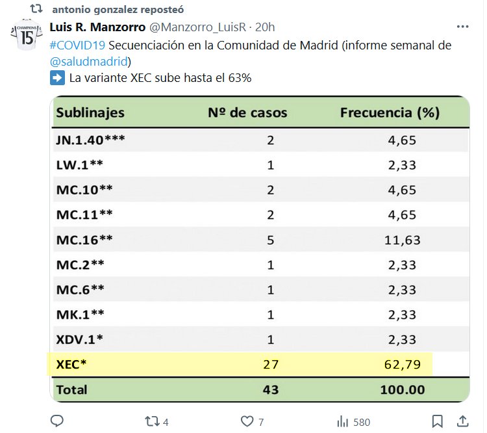Reply to Luis R. Manzorro's tweet
Image resolution: width=487 pixels, height=433 pixels.
coord(57,421)
